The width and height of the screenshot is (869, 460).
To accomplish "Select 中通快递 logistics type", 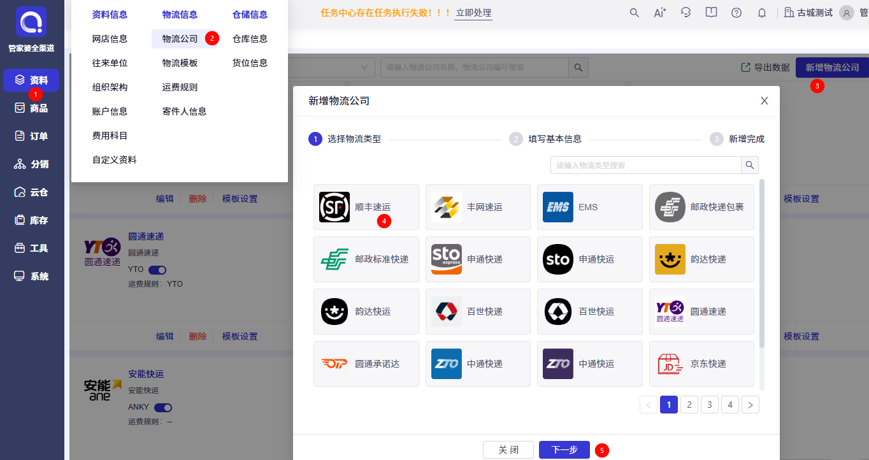I will point(478,364).
